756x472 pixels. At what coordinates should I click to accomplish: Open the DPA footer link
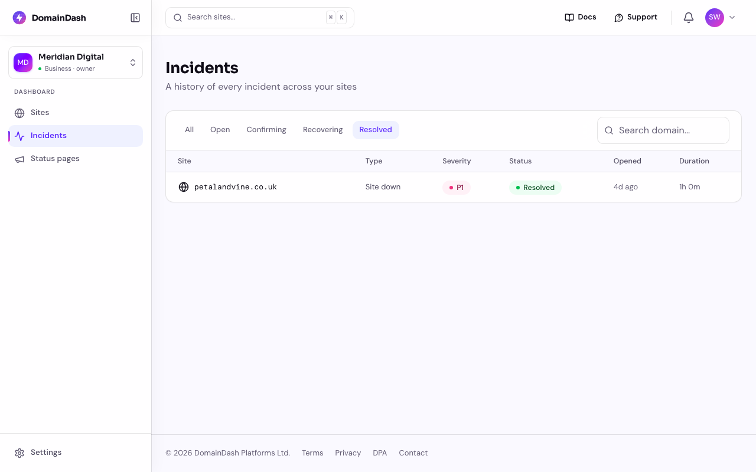click(x=380, y=453)
